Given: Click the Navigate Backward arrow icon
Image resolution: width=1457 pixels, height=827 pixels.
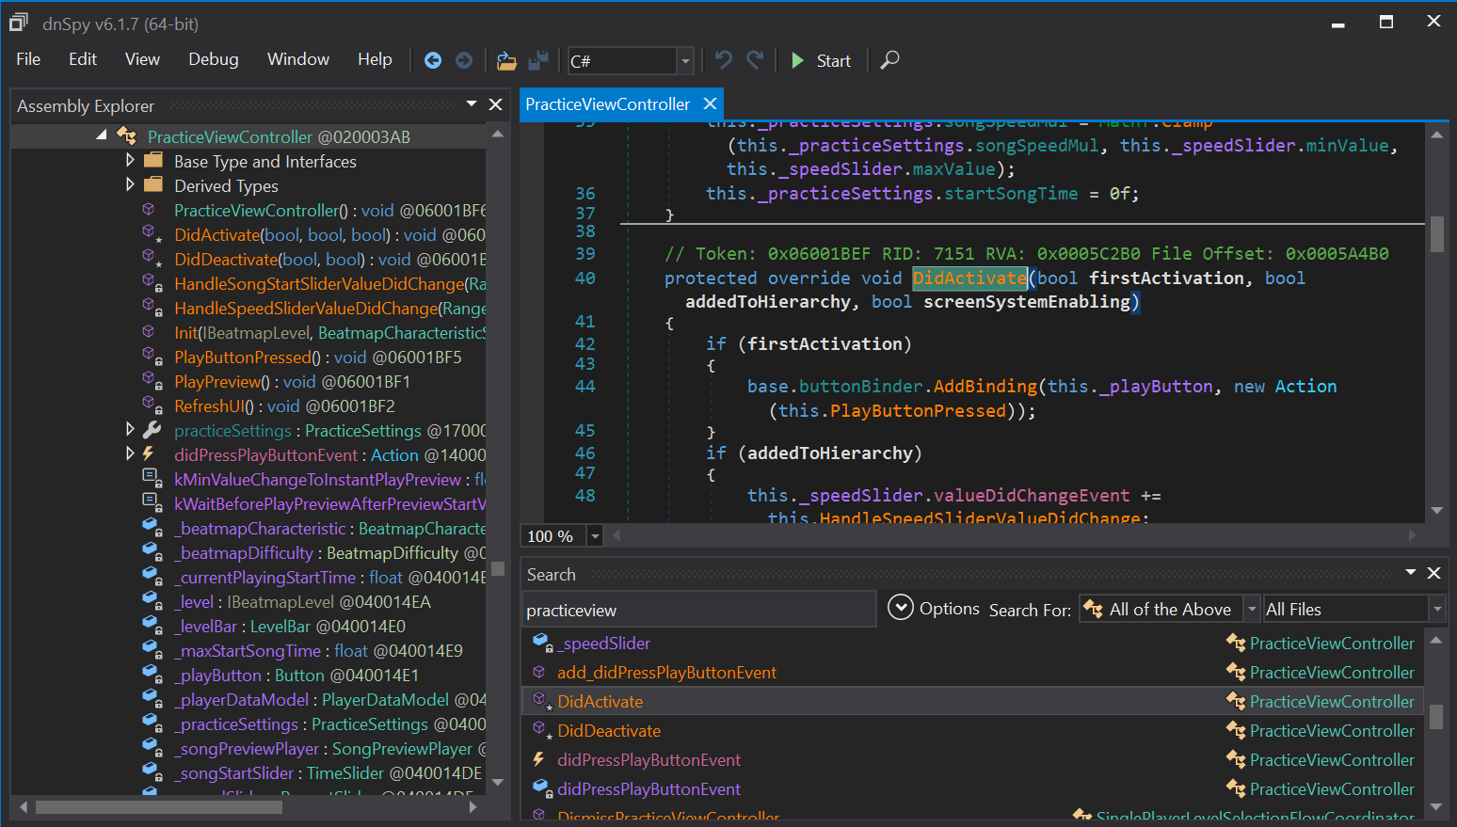Looking at the screenshot, I should [433, 60].
